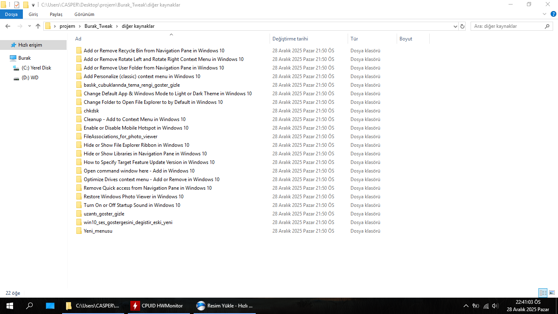The width and height of the screenshot is (558, 314).
Task: Open the Dosya menu
Action: pyautogui.click(x=11, y=14)
